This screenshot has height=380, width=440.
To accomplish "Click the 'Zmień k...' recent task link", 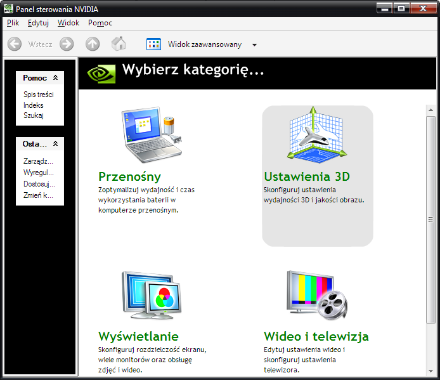I will pyautogui.click(x=38, y=195).
